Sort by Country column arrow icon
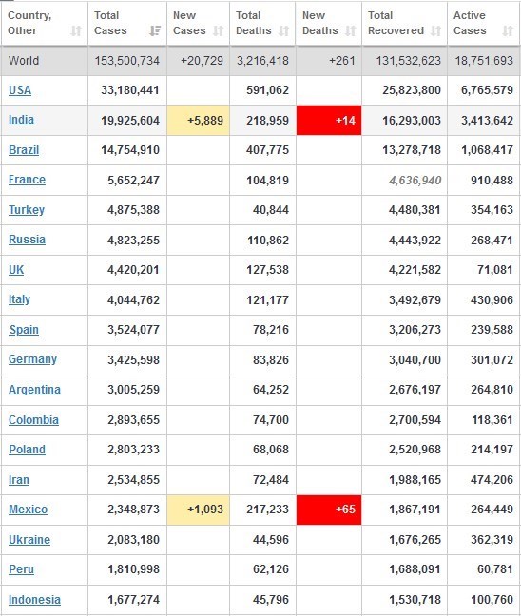Viewport: 521px width, 616px height. [76, 30]
